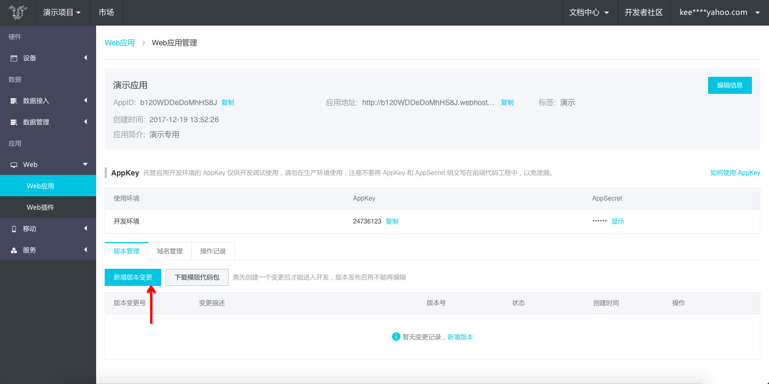The width and height of the screenshot is (769, 384).
Task: Open the 演示项目 project dropdown
Action: pyautogui.click(x=62, y=12)
